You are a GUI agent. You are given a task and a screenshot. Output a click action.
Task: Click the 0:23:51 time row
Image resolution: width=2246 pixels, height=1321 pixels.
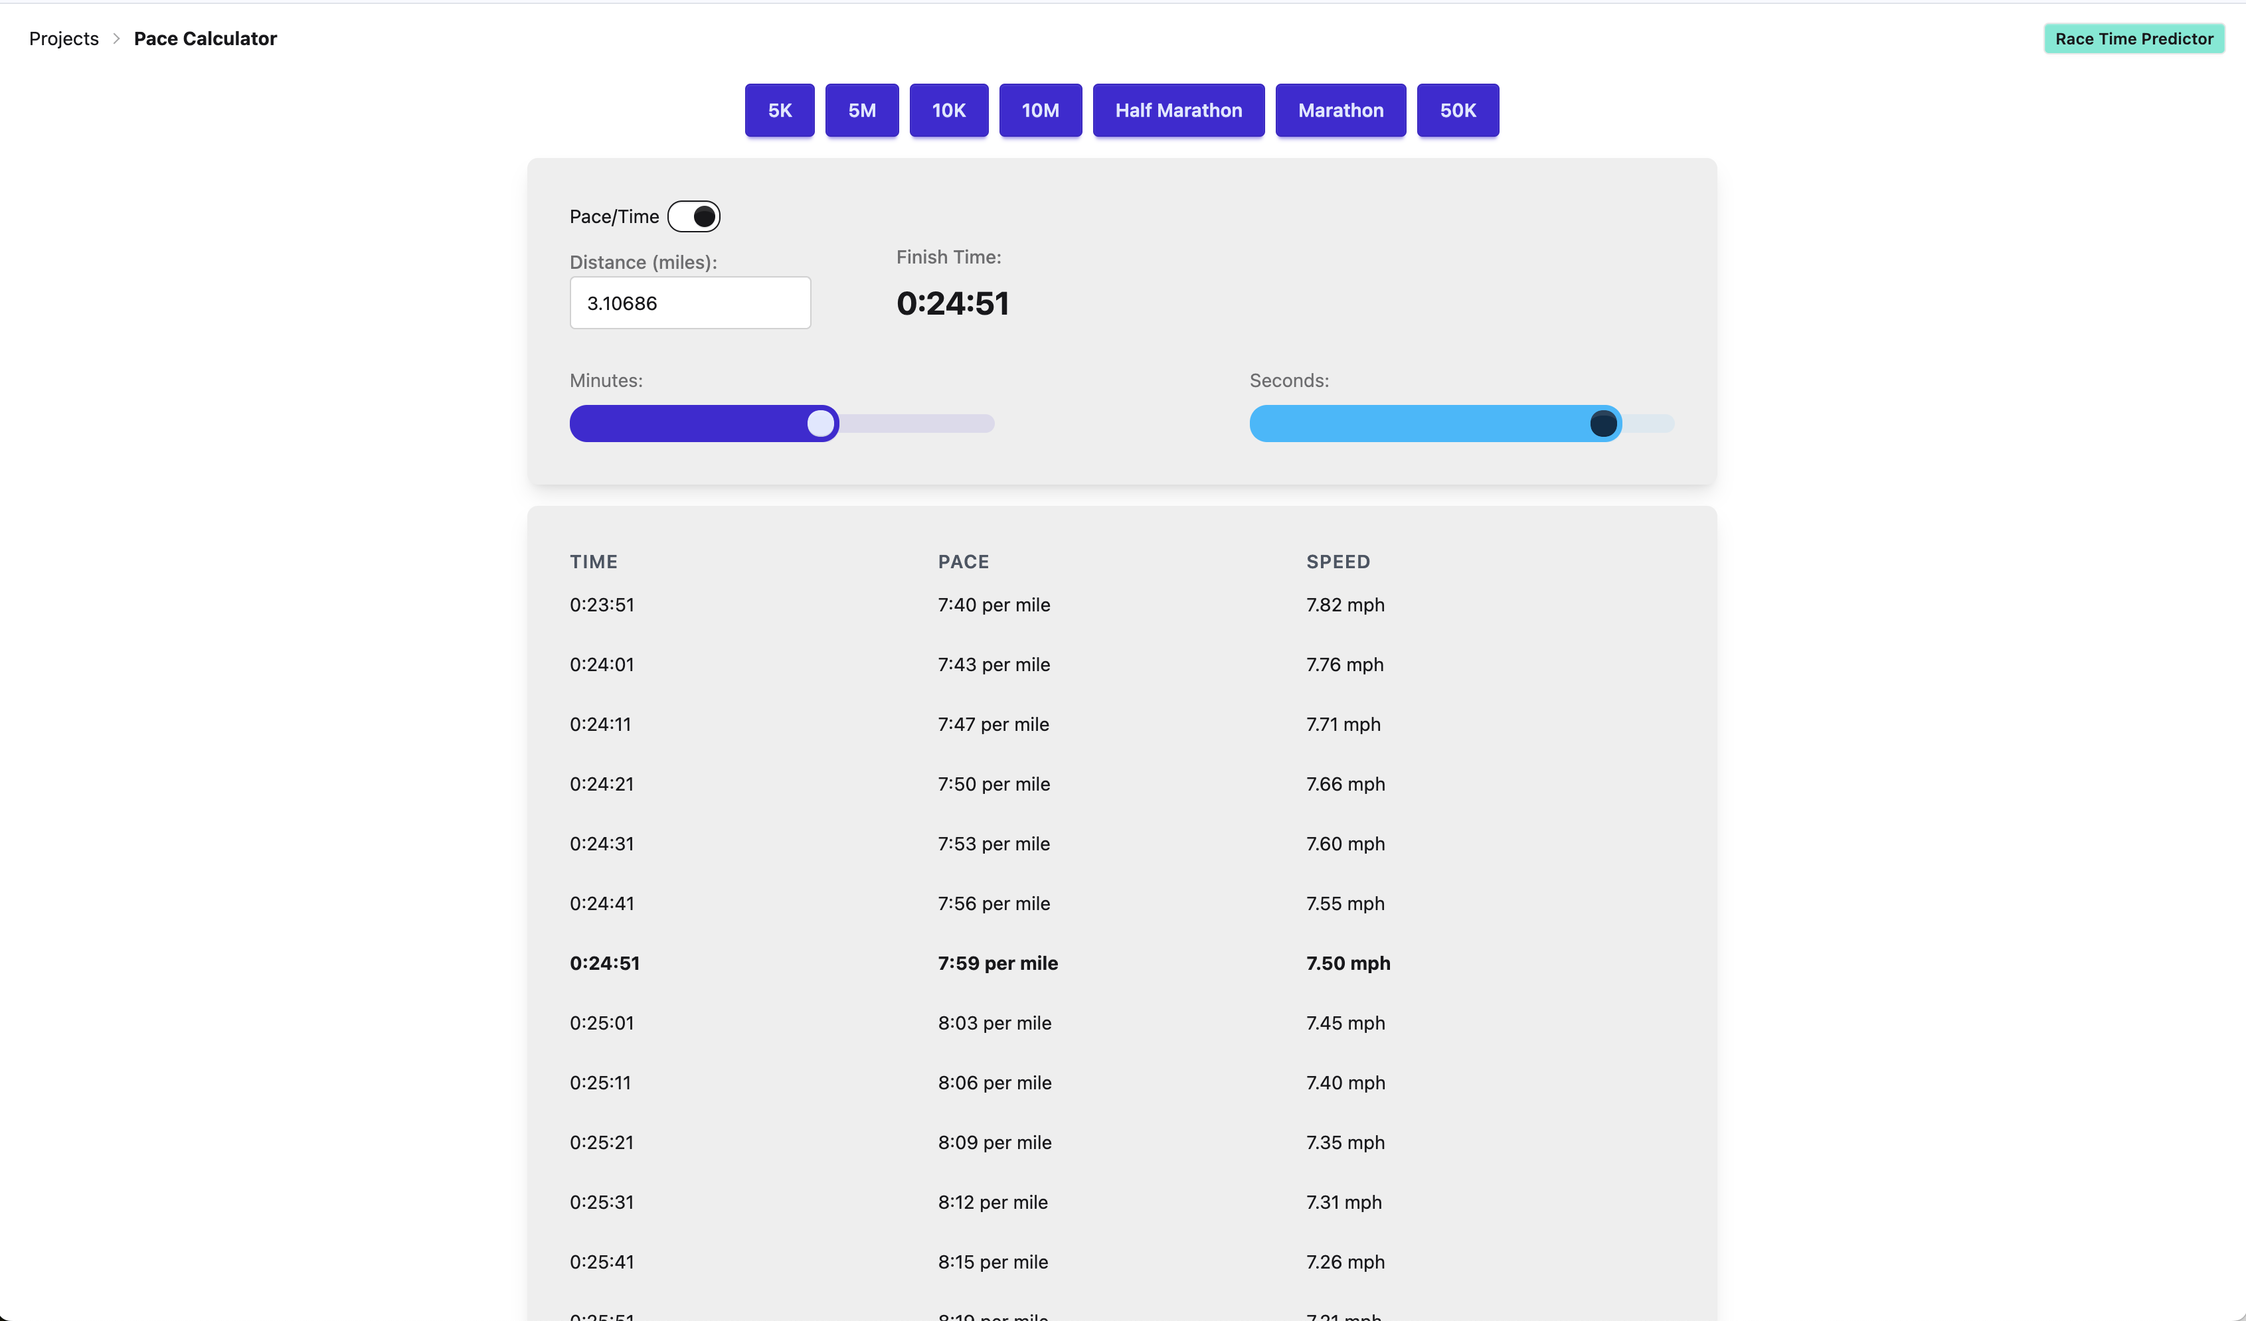(x=602, y=605)
